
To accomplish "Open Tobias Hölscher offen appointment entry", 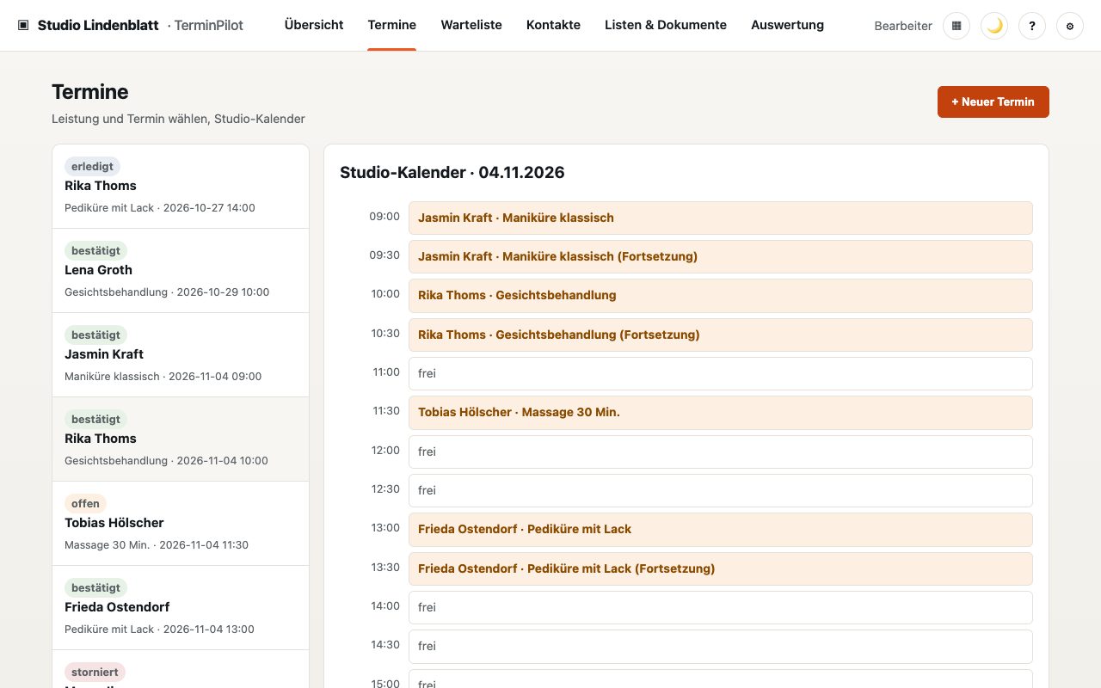I will (181, 524).
